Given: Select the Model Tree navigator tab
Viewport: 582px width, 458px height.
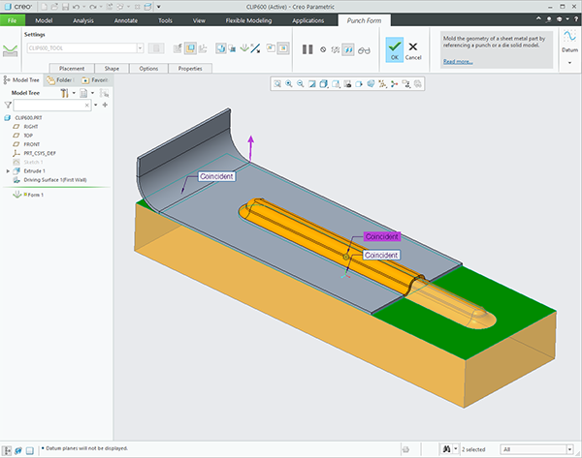Looking at the screenshot, I should pos(21,80).
